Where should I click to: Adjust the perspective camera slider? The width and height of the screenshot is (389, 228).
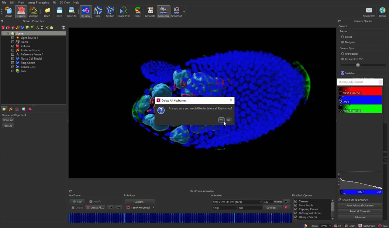point(358,65)
